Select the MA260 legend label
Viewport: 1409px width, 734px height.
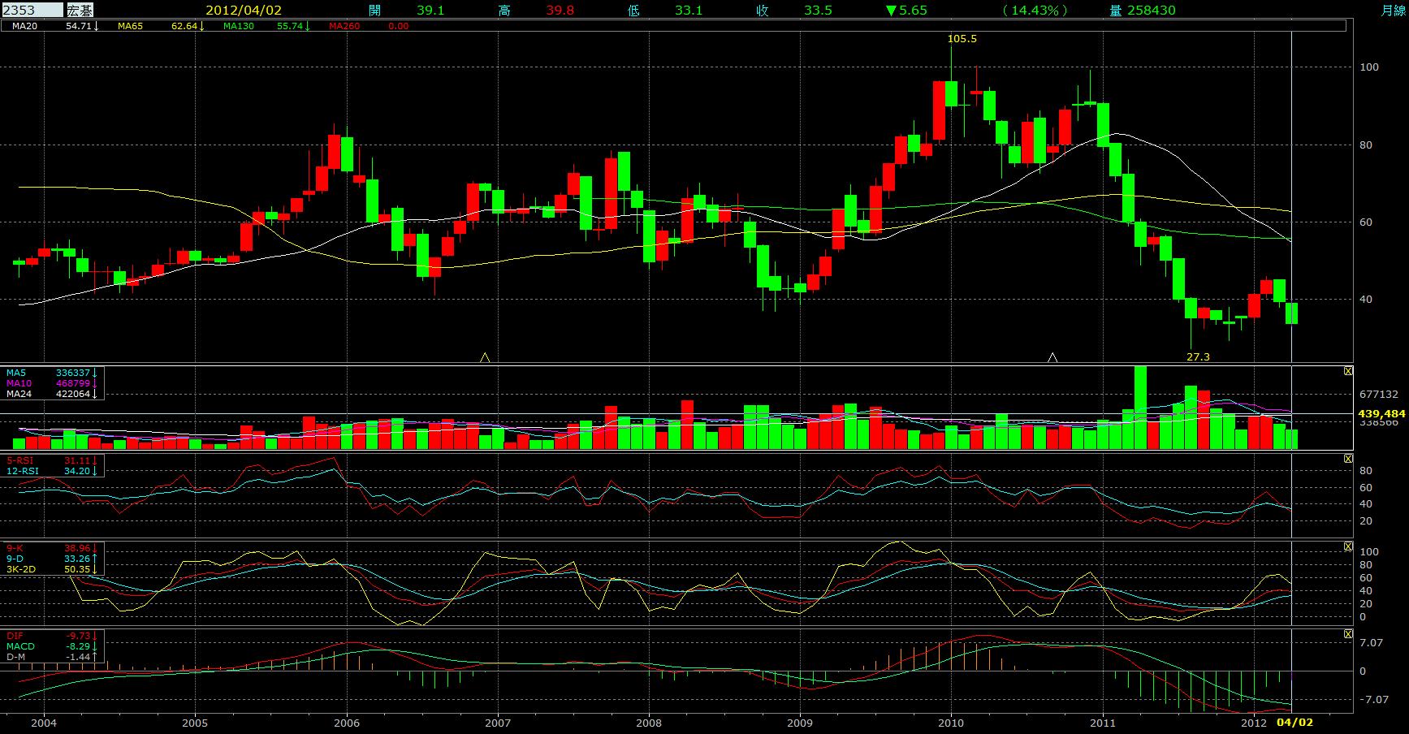tap(344, 26)
